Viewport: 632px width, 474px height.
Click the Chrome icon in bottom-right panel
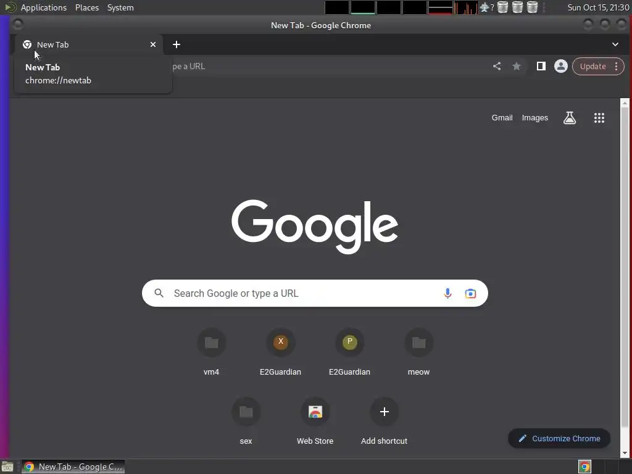[x=584, y=467]
